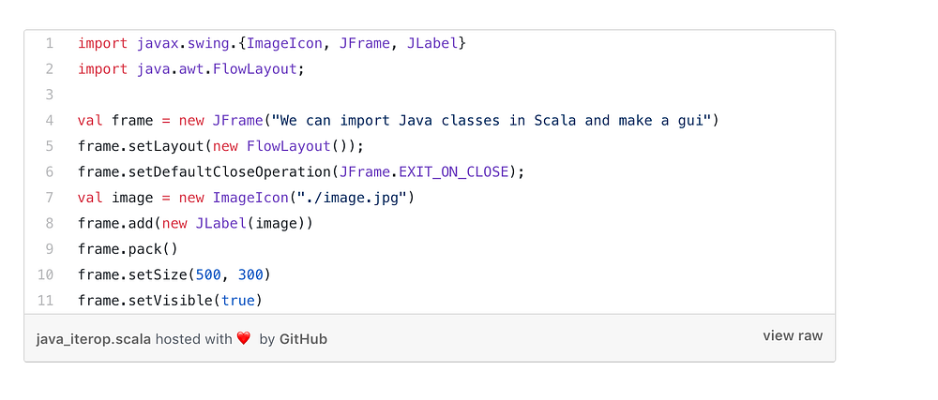Screen dimensions: 938x400
Task: Click the view raw link
Action: tap(793, 335)
